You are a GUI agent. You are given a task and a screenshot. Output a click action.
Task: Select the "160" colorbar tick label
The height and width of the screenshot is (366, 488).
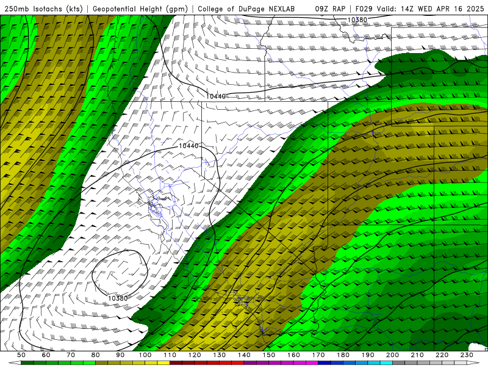pos(293,355)
